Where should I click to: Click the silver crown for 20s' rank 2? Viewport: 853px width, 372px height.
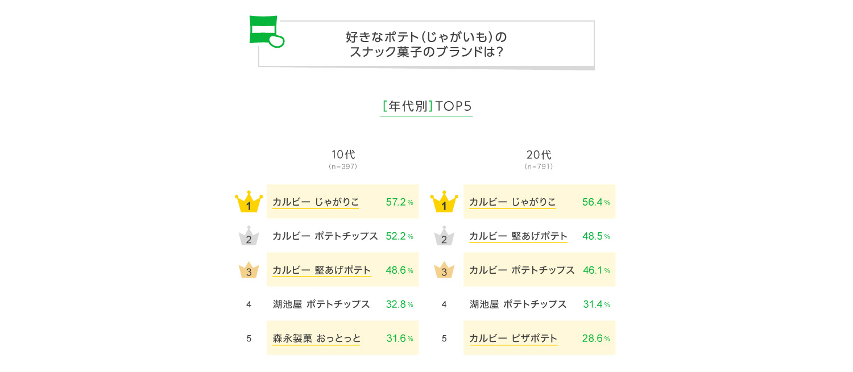444,236
